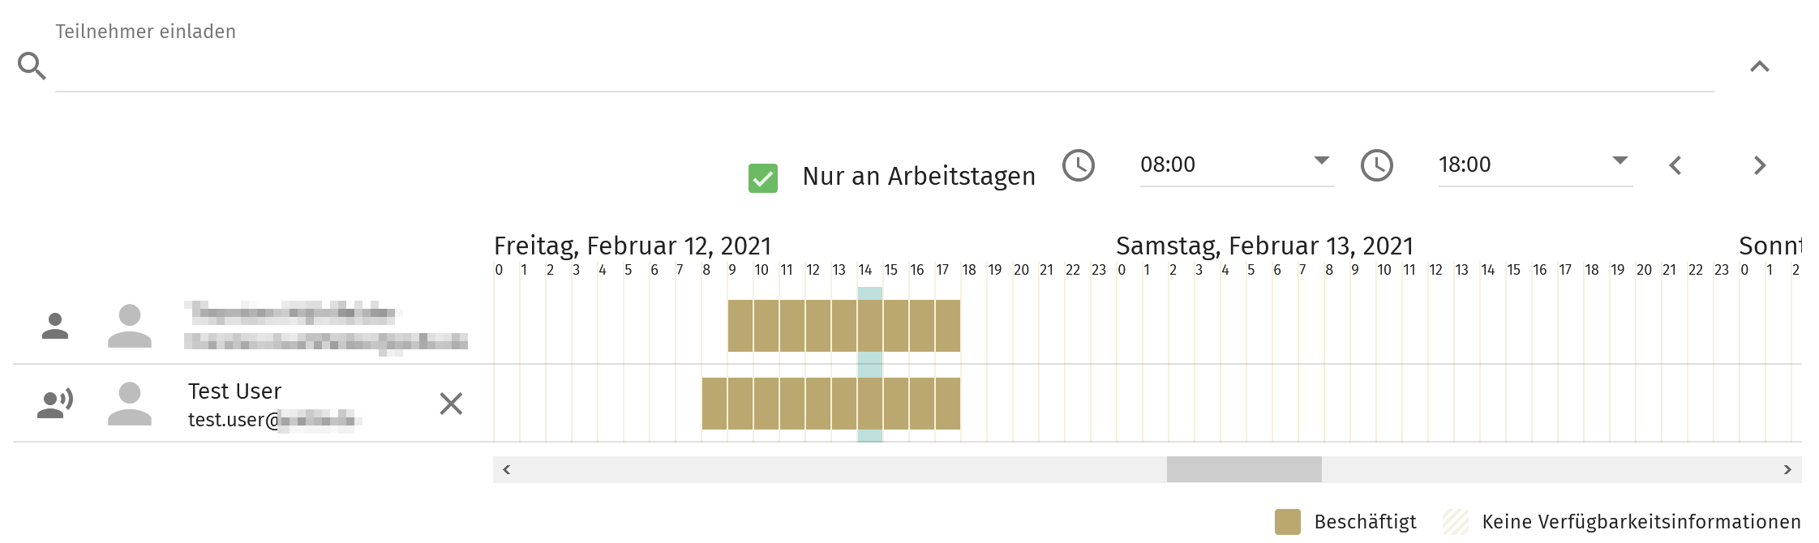1819x543 pixels.
Task: Click the horizontal timeline scrollbar thumb
Action: [1244, 469]
